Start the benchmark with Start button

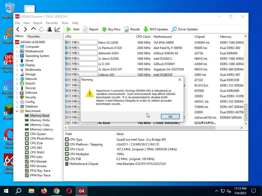point(73,29)
